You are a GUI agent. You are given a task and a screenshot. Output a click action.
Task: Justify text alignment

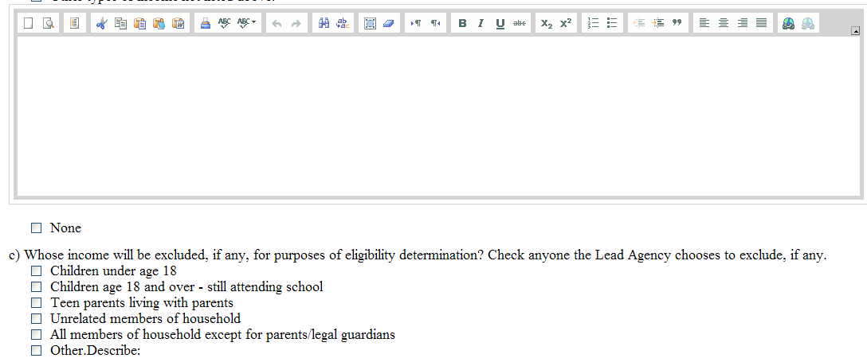(761, 23)
